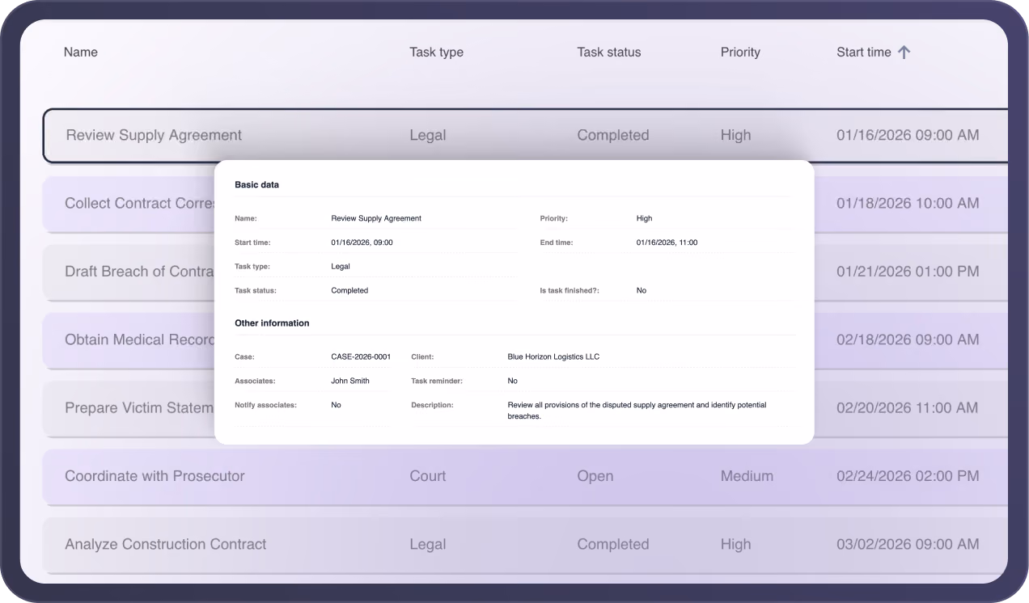Click Medium priority in Coordinate with Prosecutor row
1029x603 pixels.
pos(747,476)
